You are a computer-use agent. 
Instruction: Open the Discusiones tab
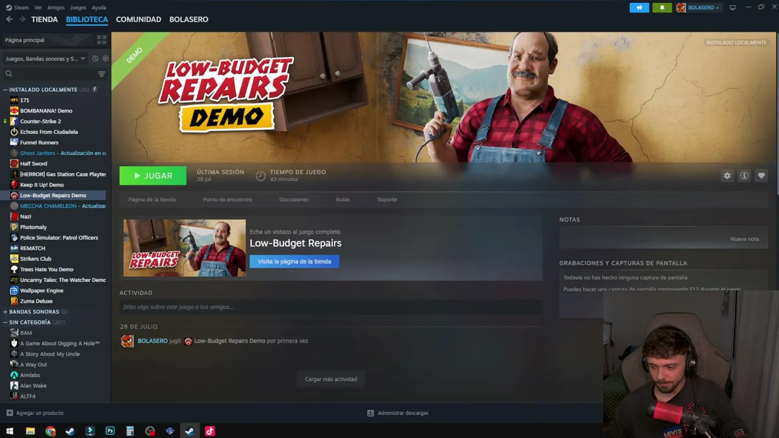294,200
